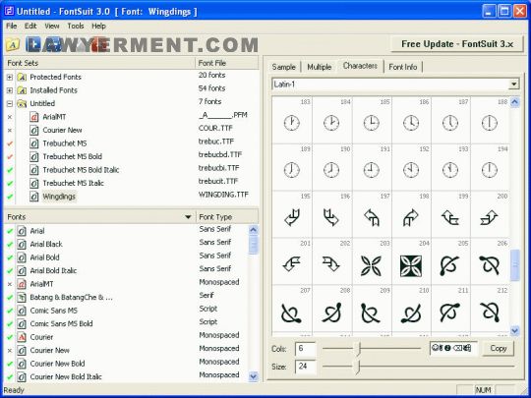The image size is (531, 398).
Task: Click the character grid scroll-down arrow
Action: coord(514,330)
